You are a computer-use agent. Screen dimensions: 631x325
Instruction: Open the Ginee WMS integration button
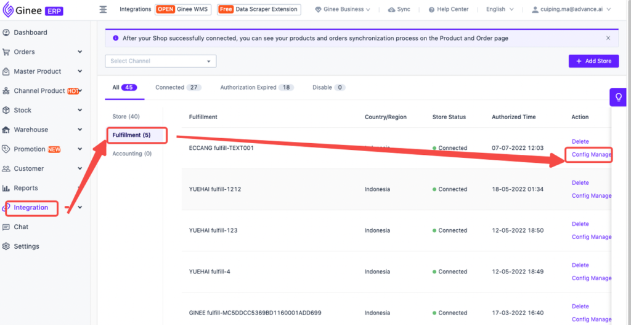pos(183,9)
